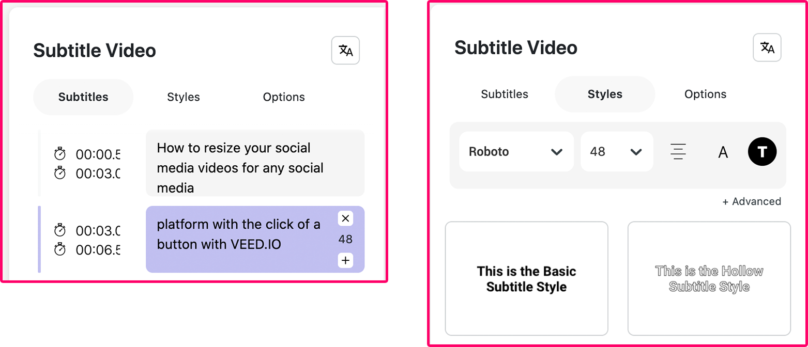Delete subtitle with the X button
Screen dimensions: 808x347
point(346,218)
